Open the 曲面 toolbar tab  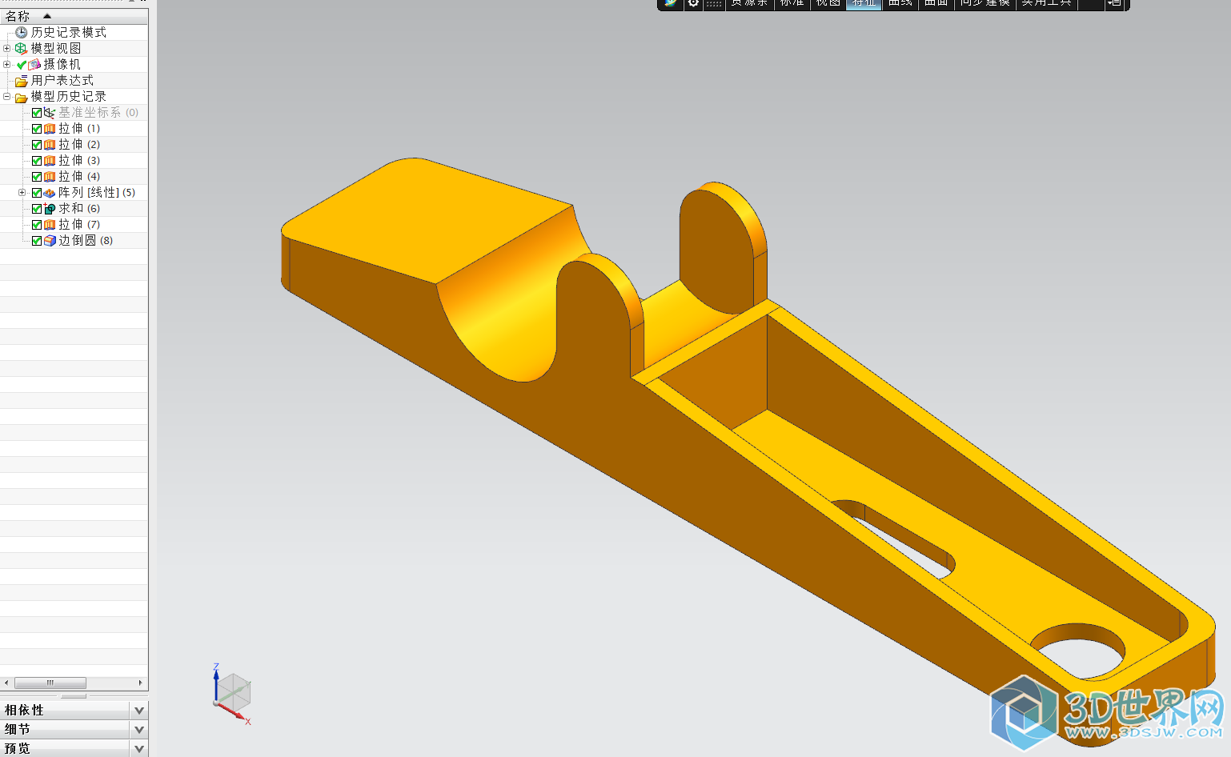point(936,3)
